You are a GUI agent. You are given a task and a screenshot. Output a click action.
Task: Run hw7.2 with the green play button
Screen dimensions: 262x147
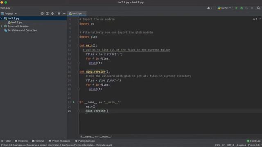236,8
